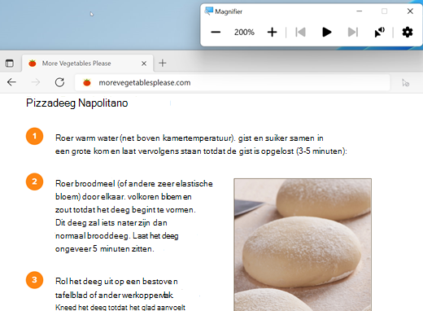Image resolution: width=423 pixels, height=311 pixels.
Task: Open Magnifier settings gear
Action: [408, 33]
